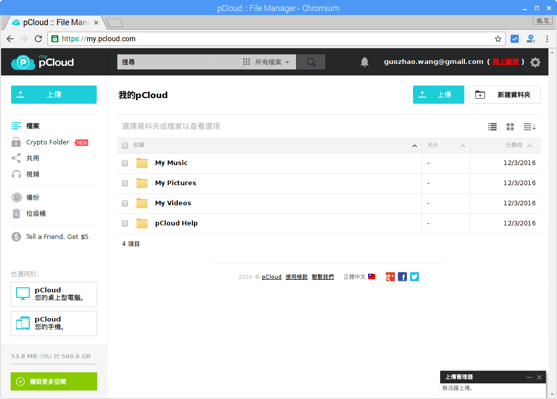Open the sort options list icon

pyautogui.click(x=529, y=127)
